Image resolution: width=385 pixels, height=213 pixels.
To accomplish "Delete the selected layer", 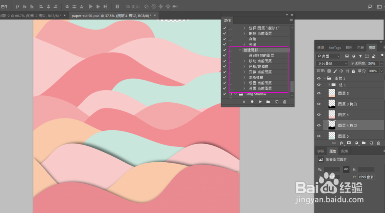I will point(378,143).
